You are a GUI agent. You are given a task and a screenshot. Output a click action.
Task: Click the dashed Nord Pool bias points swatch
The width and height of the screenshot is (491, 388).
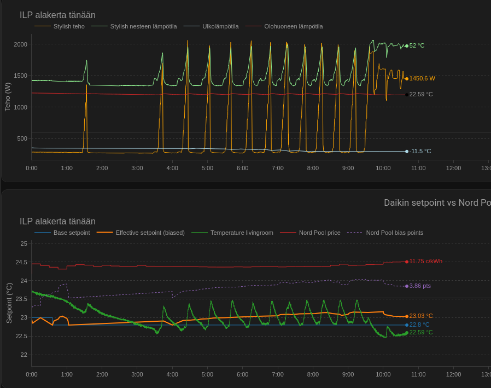click(x=354, y=233)
